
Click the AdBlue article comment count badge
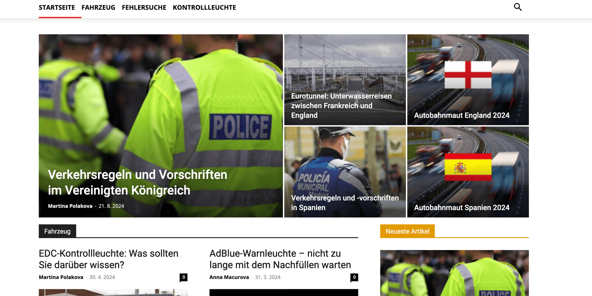[354, 277]
